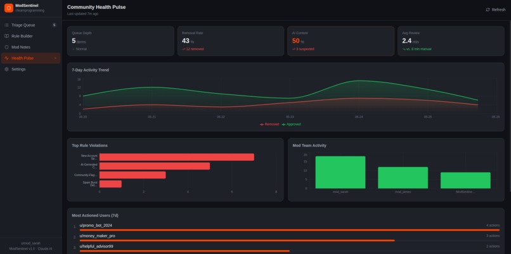The image size is (511, 254).
Task: Go to Mod Notes section
Action: pyautogui.click(x=30, y=48)
